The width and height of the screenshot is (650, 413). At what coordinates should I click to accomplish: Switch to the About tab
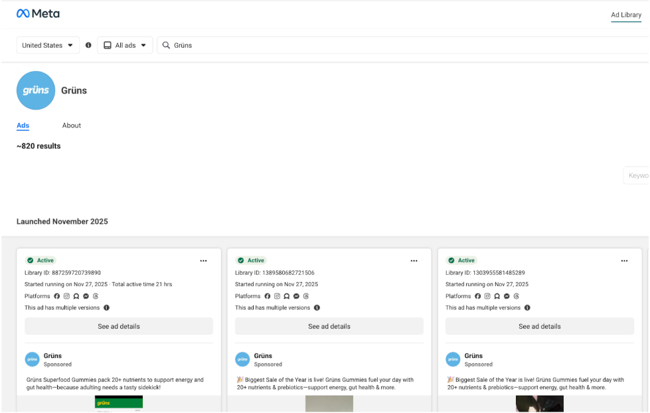click(x=72, y=125)
